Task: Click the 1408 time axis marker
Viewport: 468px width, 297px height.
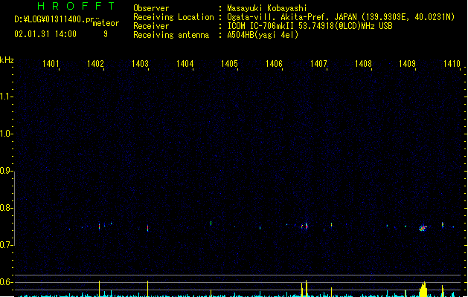Action: point(363,64)
